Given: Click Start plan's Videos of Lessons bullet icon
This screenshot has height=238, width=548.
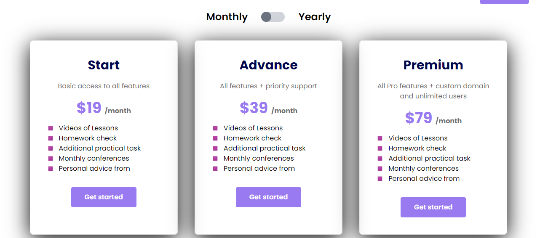Looking at the screenshot, I should pyautogui.click(x=51, y=128).
